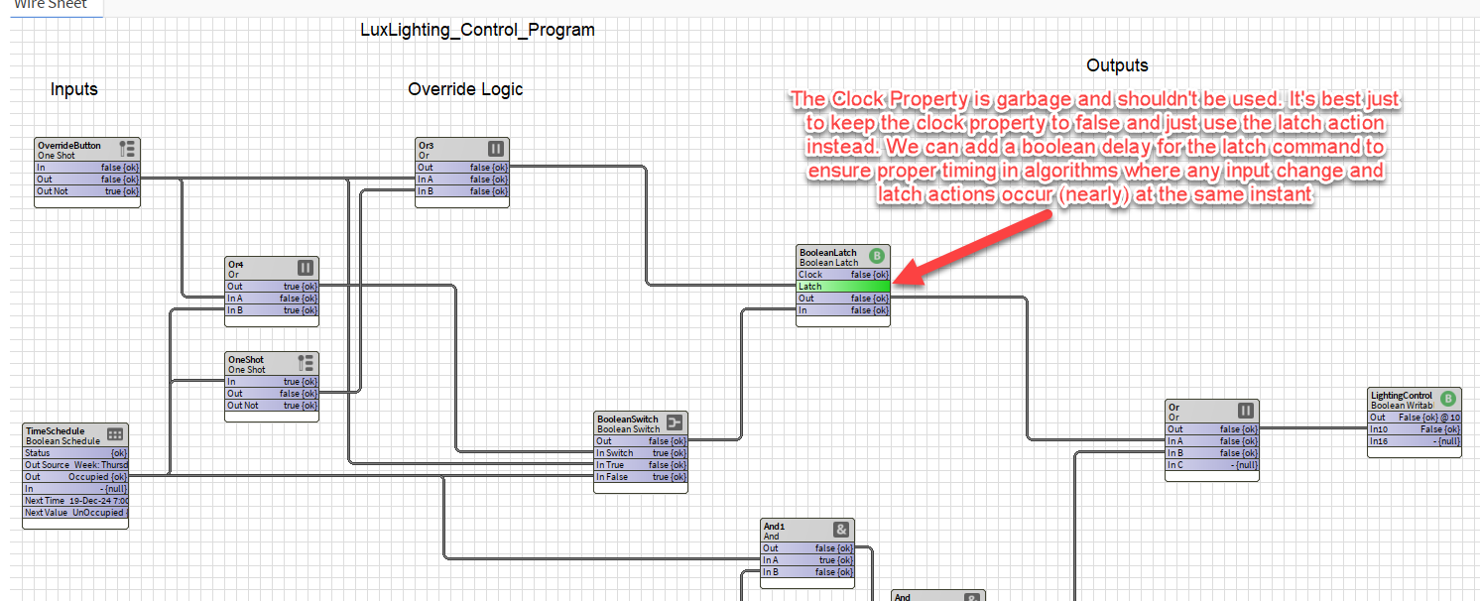Click the Or3 block logic icon
This screenshot has width=1480, height=601.
[x=496, y=149]
